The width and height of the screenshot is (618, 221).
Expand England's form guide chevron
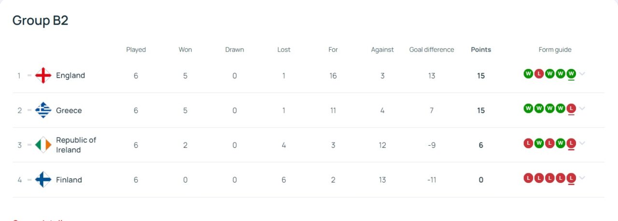(x=582, y=74)
